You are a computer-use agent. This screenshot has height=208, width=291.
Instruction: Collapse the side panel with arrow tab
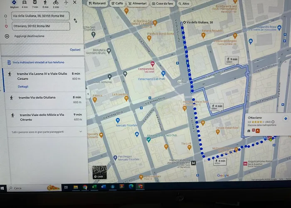(88, 94)
